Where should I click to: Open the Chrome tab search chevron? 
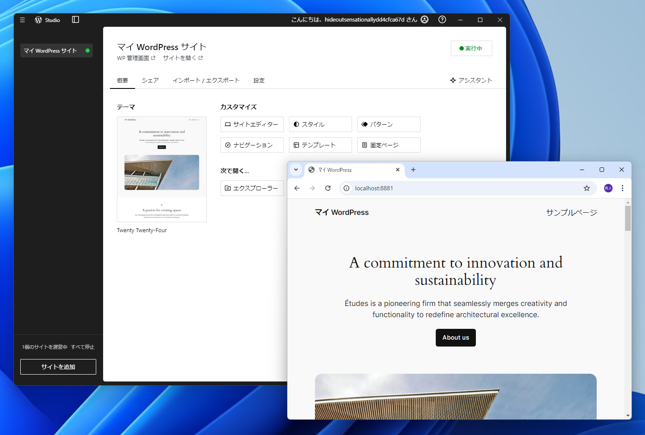coord(296,170)
